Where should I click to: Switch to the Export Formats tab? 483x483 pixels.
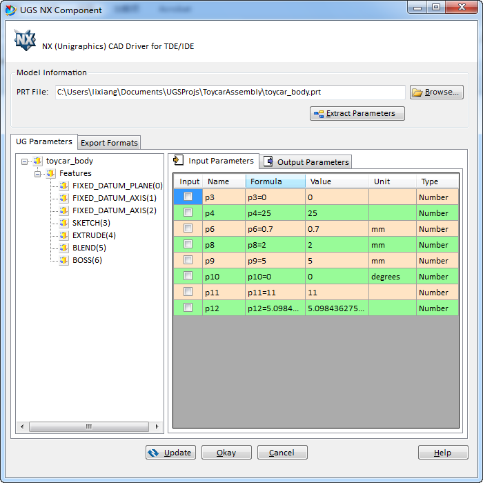point(109,143)
